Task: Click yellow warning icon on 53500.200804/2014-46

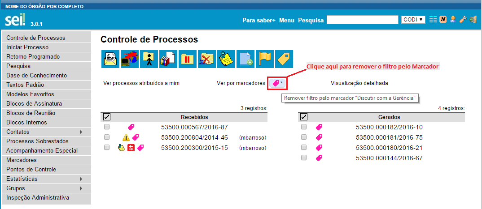Action: pyautogui.click(x=126, y=137)
